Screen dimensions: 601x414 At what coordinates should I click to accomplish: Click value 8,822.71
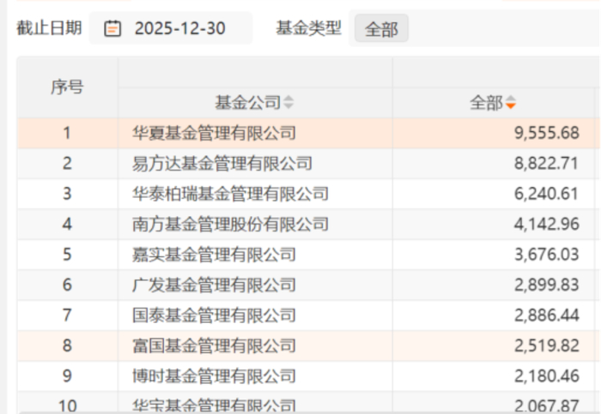(x=546, y=164)
